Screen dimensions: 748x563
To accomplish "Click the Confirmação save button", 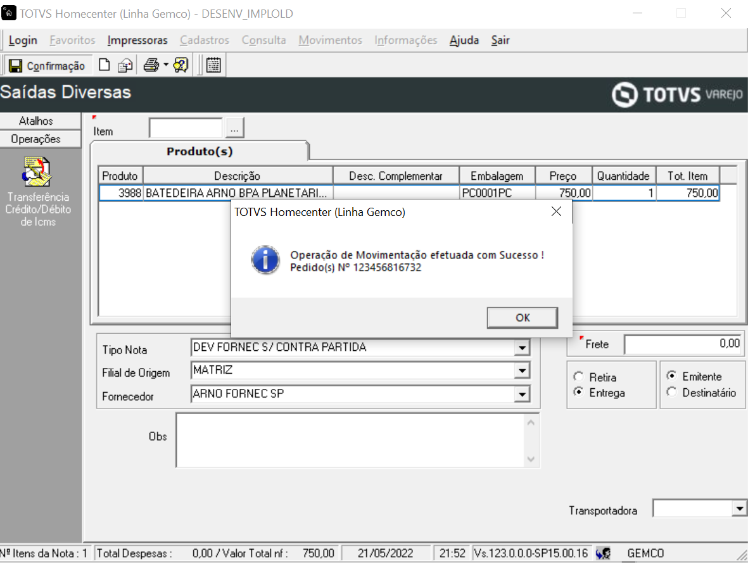I will click(x=48, y=65).
